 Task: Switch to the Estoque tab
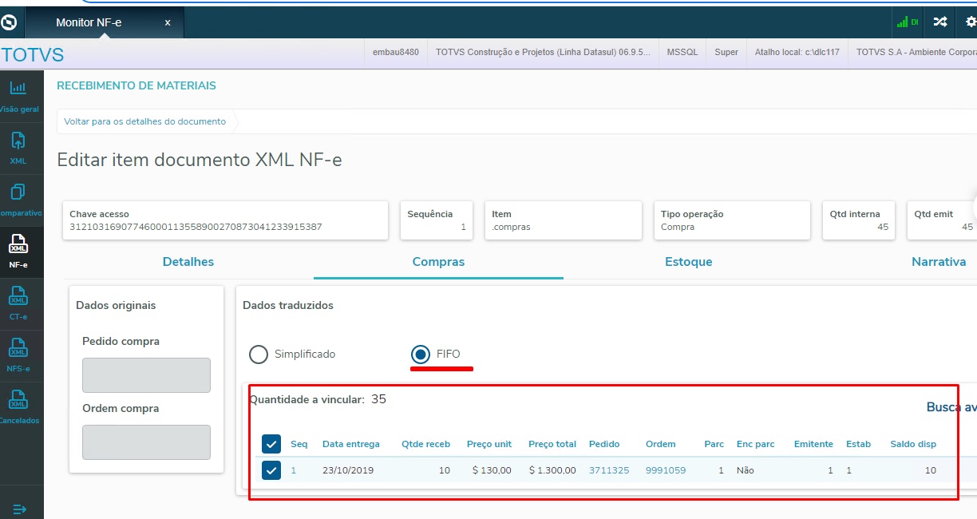click(689, 262)
